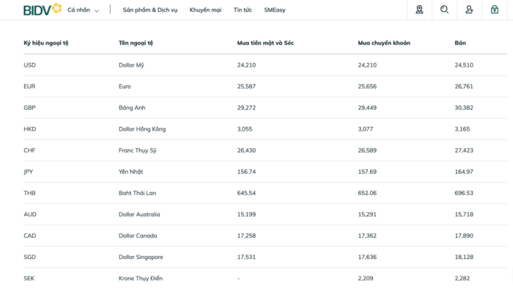
Task: Open the SMEasy link
Action: pyautogui.click(x=275, y=10)
